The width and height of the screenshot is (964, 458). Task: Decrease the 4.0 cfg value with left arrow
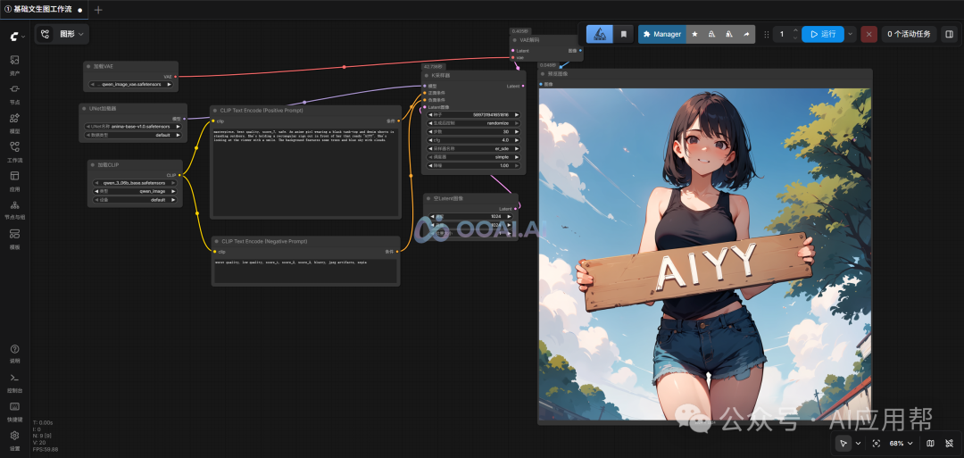point(431,140)
